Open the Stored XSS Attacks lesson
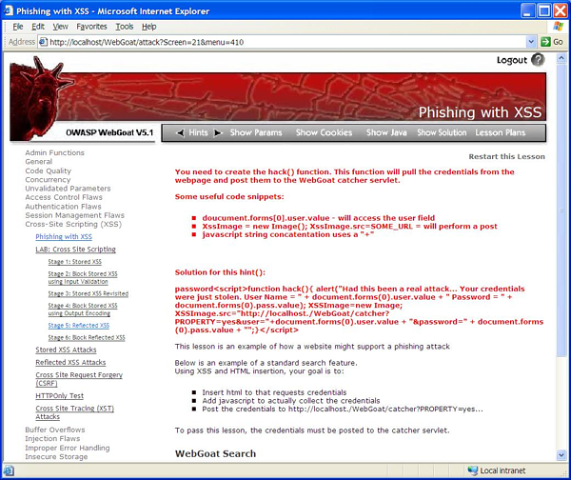 (66, 350)
